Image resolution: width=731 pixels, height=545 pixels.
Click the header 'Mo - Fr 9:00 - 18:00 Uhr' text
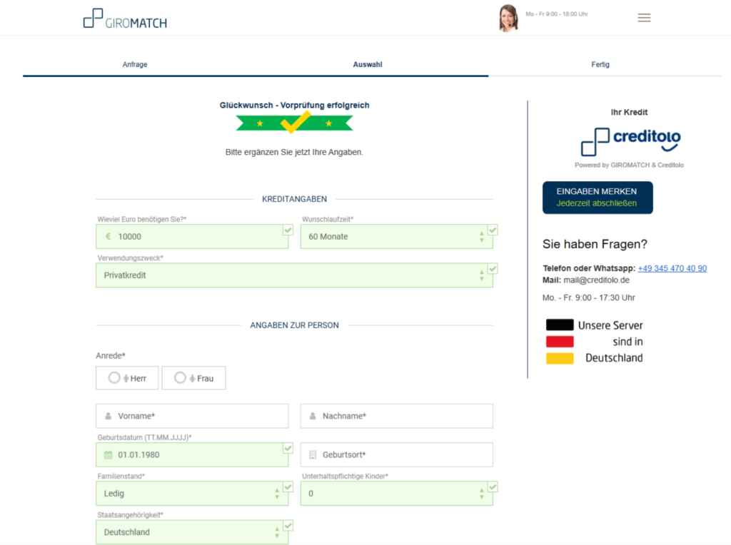click(557, 14)
